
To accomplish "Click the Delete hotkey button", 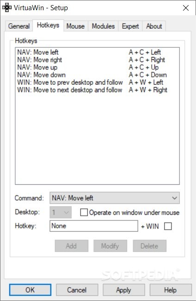I will (149, 246).
